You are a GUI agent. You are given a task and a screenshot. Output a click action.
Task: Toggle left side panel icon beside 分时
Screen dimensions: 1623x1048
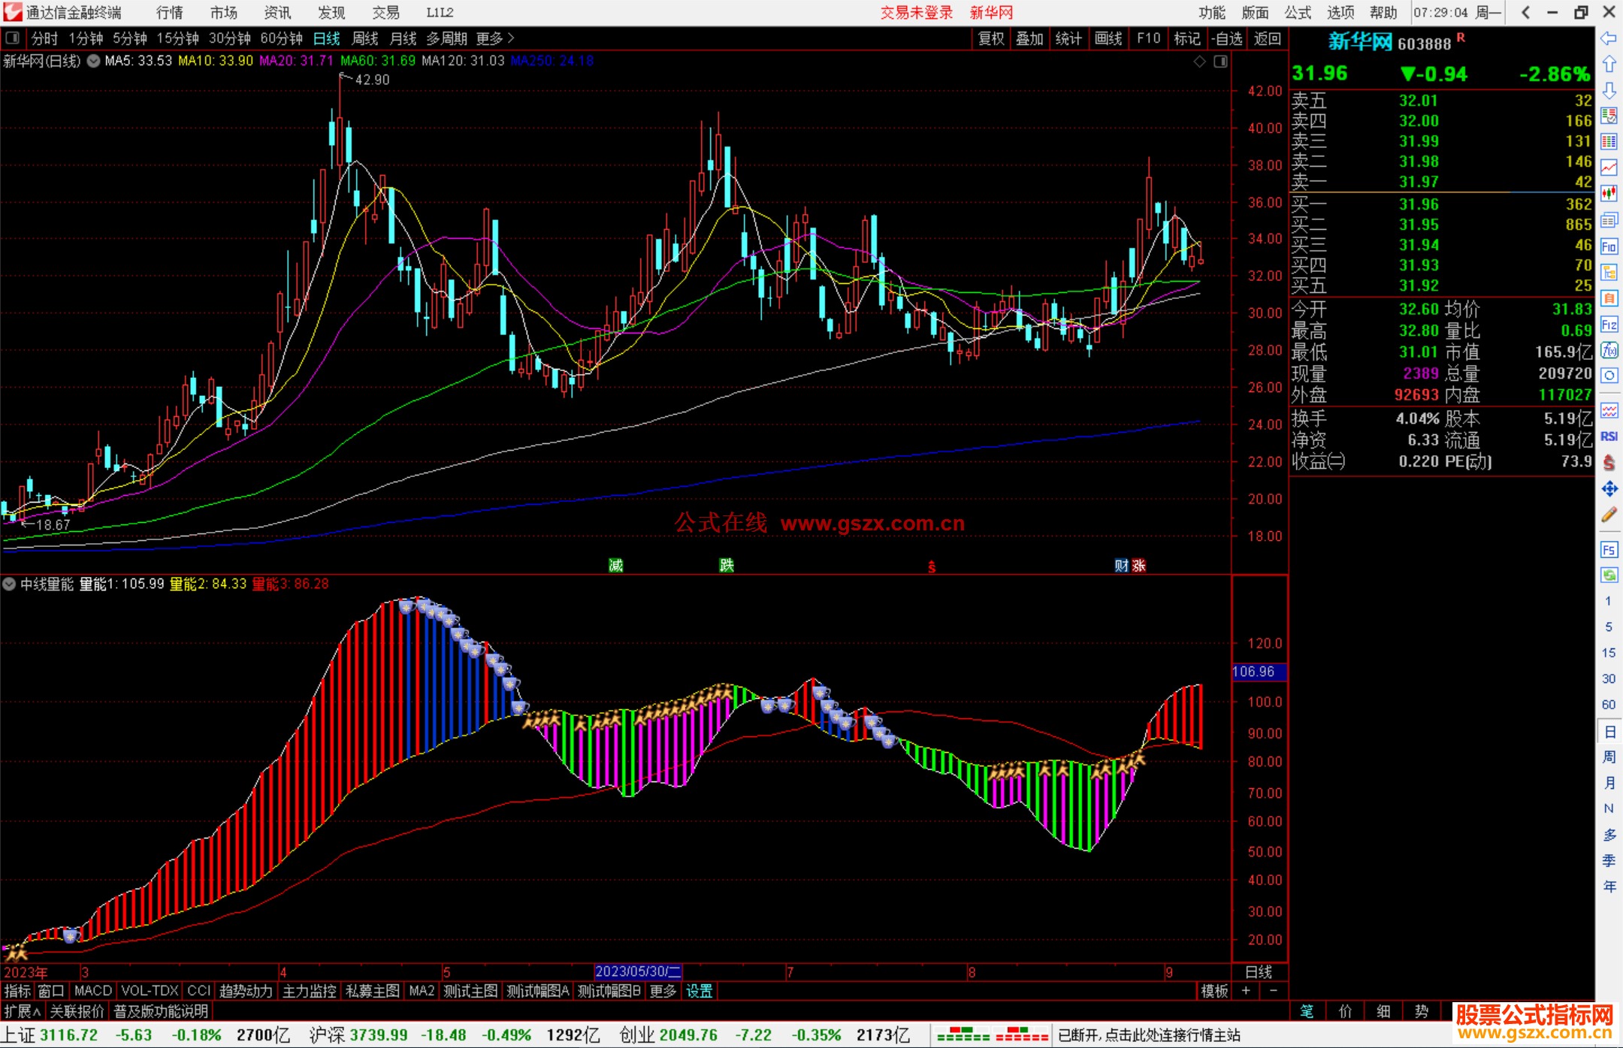point(13,38)
